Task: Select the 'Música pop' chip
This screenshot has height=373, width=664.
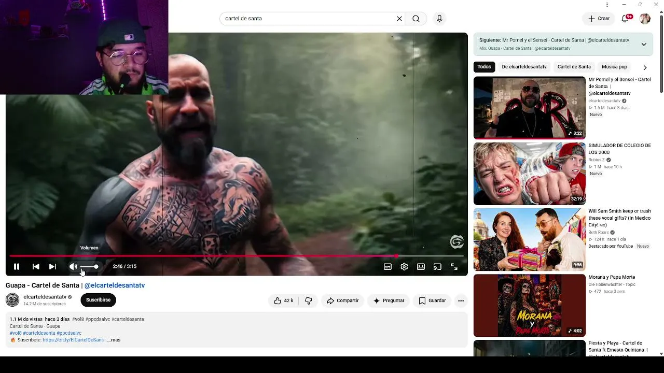Action: coord(614,67)
